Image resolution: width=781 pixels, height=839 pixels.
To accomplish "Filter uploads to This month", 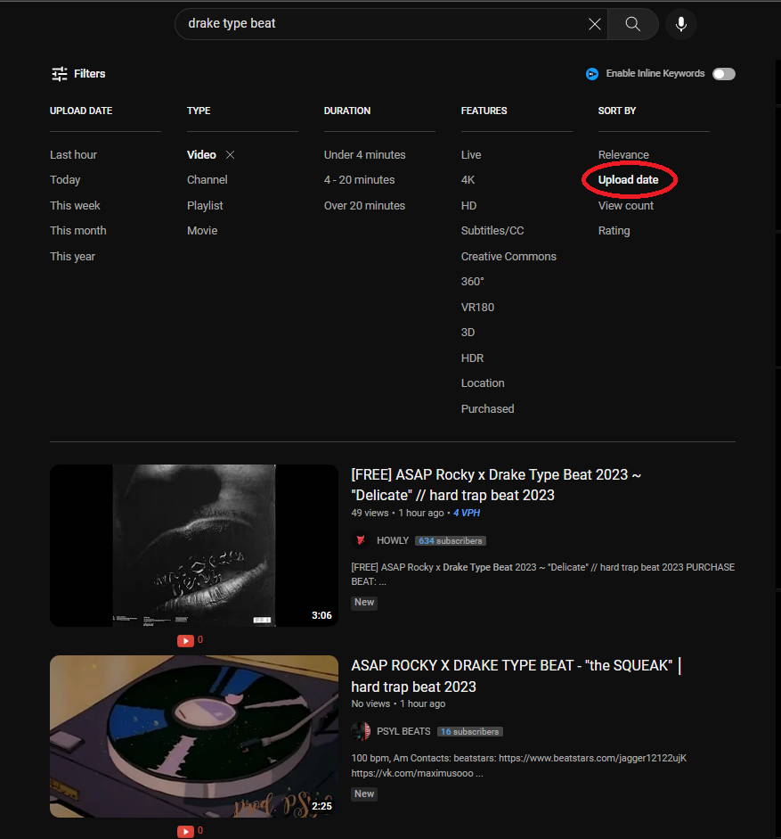I will (x=78, y=231).
